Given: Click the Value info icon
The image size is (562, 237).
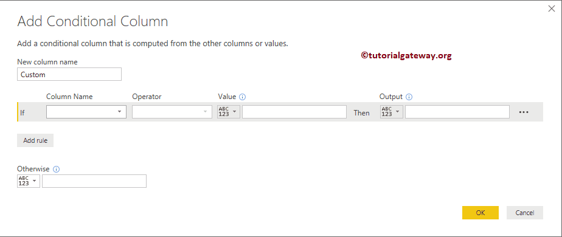Looking at the screenshot, I should click(x=243, y=97).
